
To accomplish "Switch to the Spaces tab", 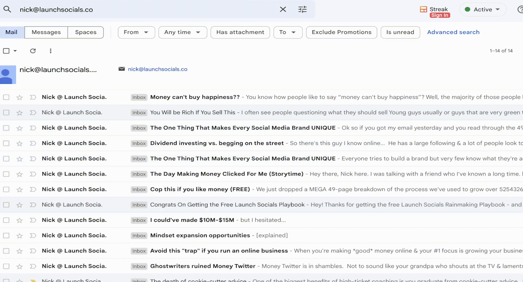I will [x=86, y=32].
